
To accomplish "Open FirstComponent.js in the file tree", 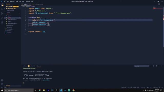I will [12, 20].
